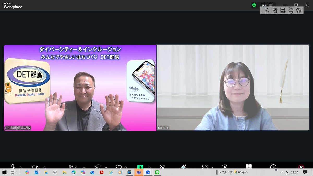
Task: Open AI Companion sparkle icon
Action: click(183, 167)
